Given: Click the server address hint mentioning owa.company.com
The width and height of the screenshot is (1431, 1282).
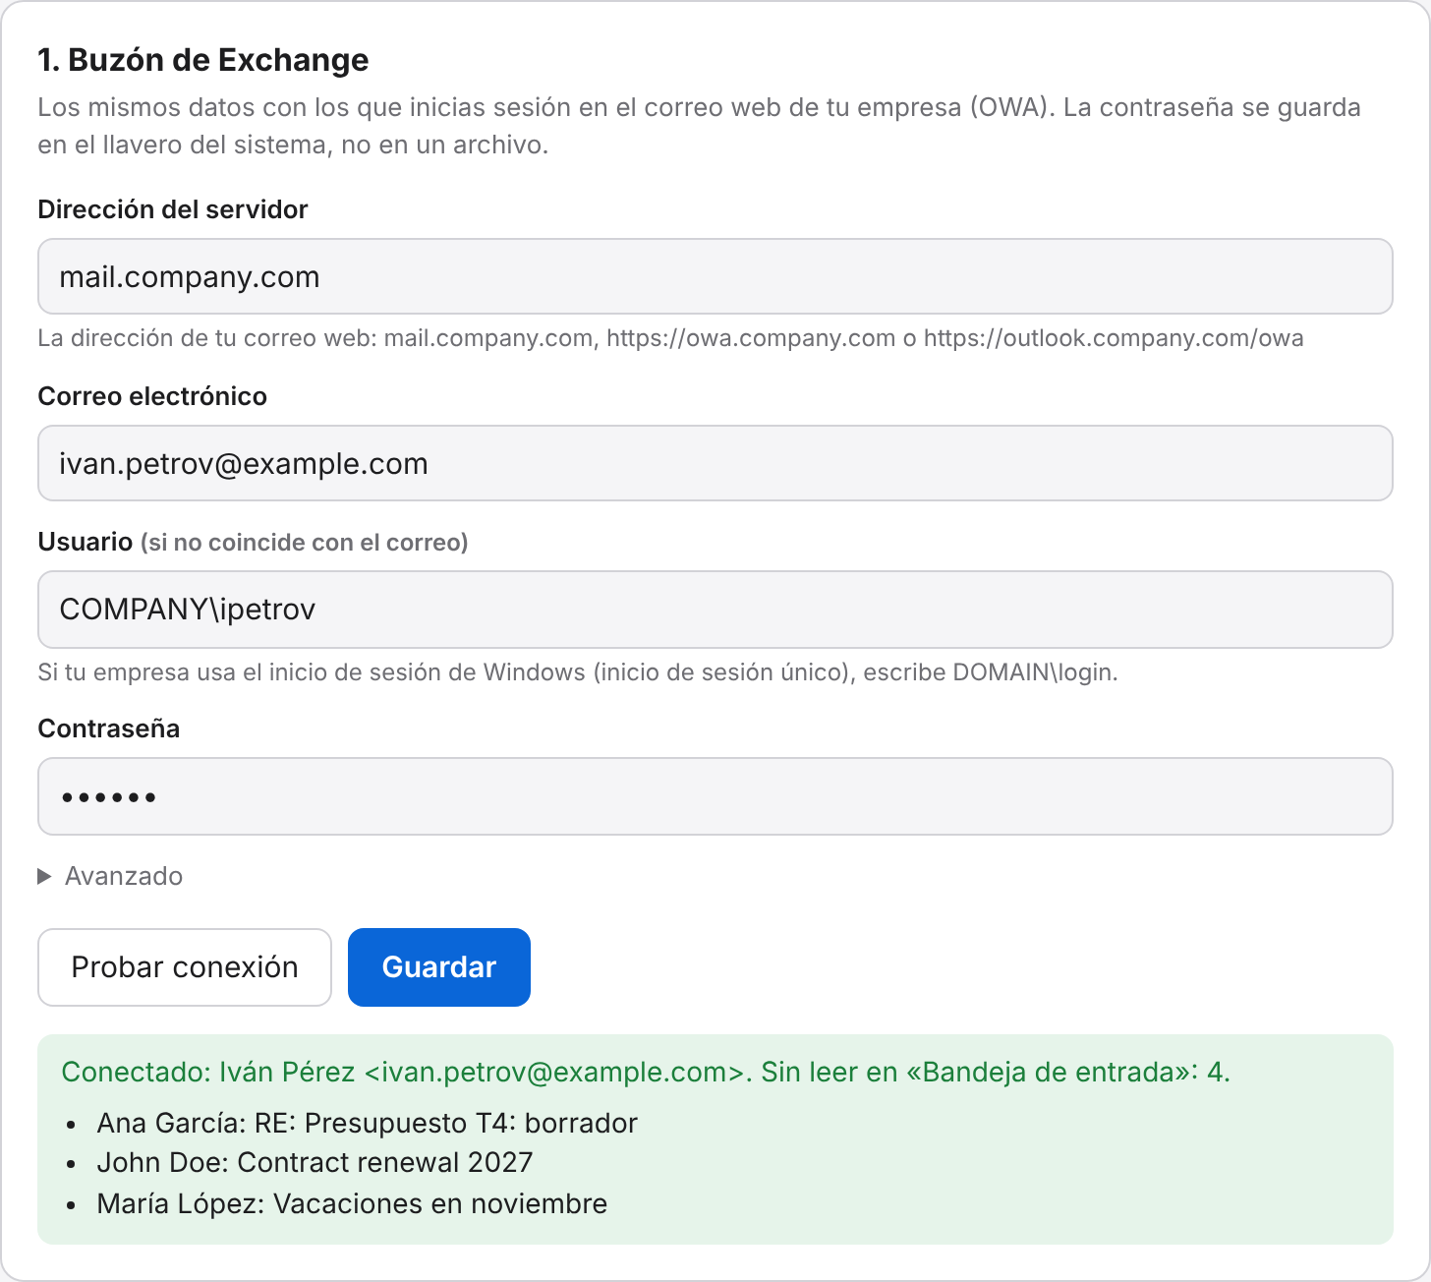Looking at the screenshot, I should tap(670, 338).
